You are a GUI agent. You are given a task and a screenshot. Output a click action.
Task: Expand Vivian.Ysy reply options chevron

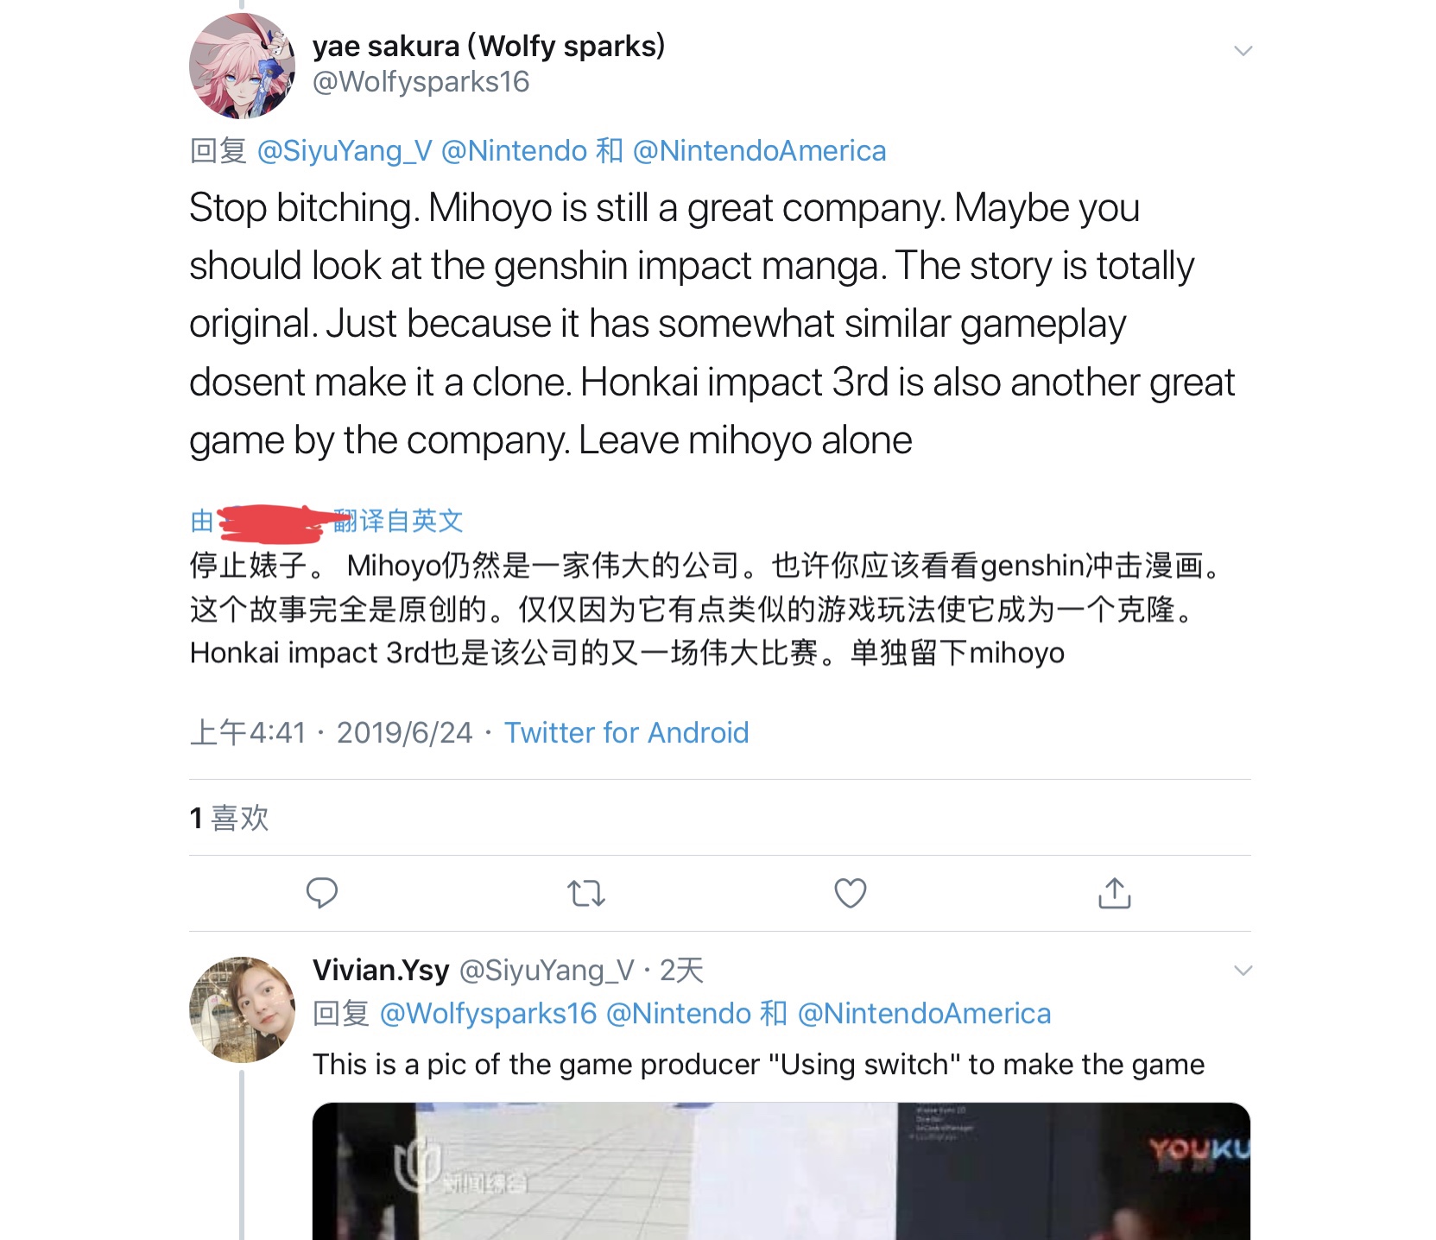tap(1243, 971)
